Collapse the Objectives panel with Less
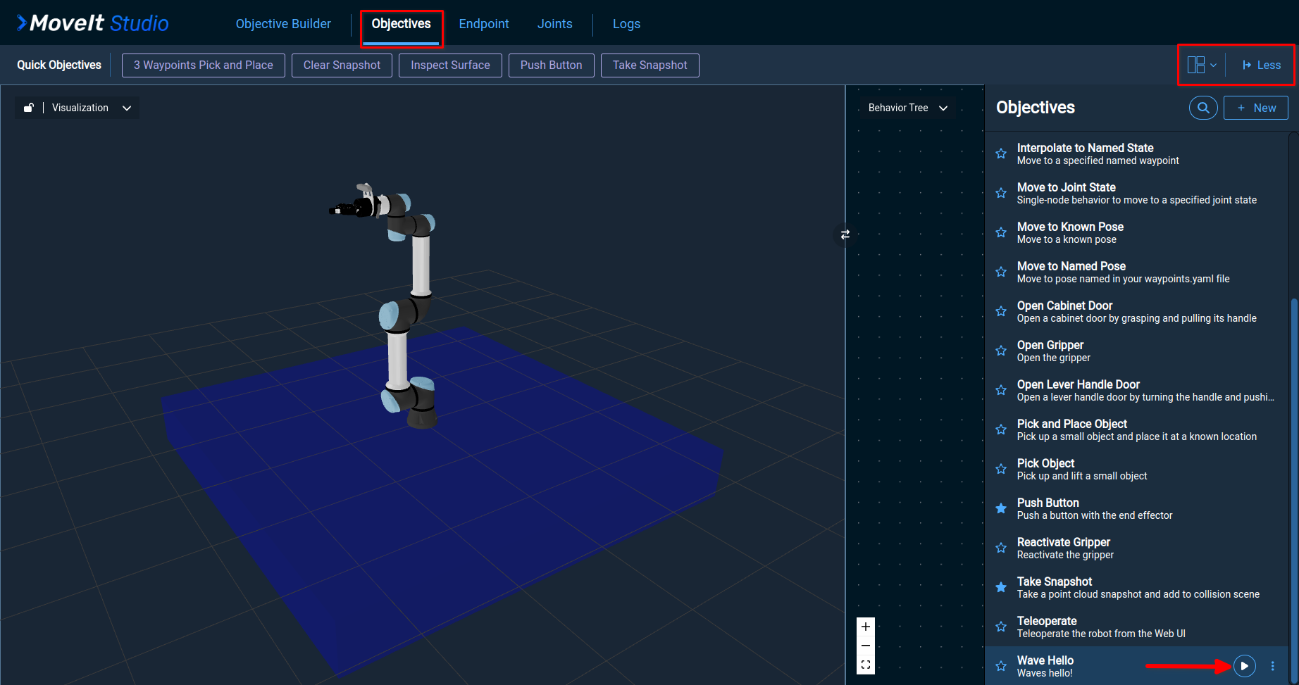The height and width of the screenshot is (685, 1299). pyautogui.click(x=1262, y=65)
